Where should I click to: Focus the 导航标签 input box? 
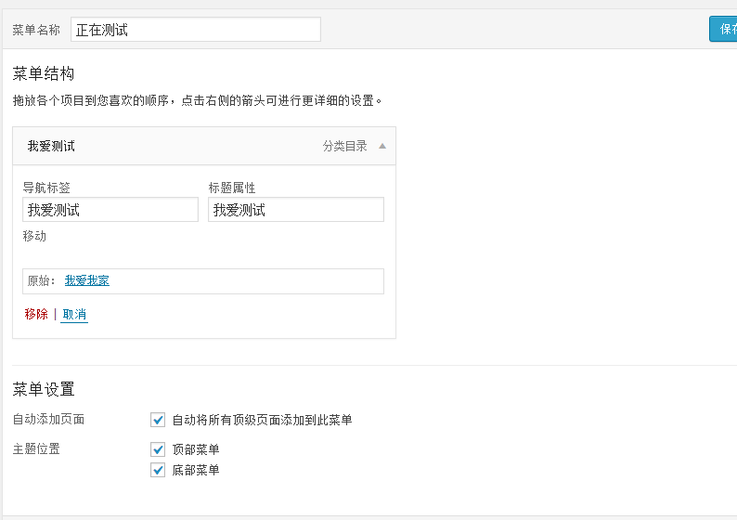[110, 210]
